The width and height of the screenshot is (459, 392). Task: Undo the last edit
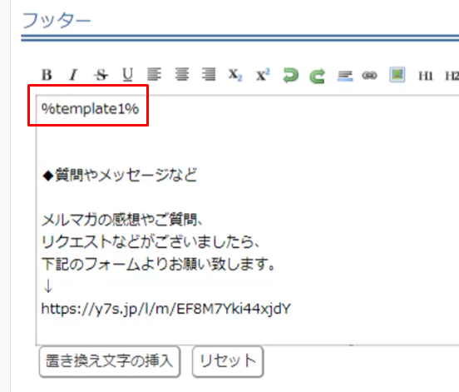pos(290,76)
